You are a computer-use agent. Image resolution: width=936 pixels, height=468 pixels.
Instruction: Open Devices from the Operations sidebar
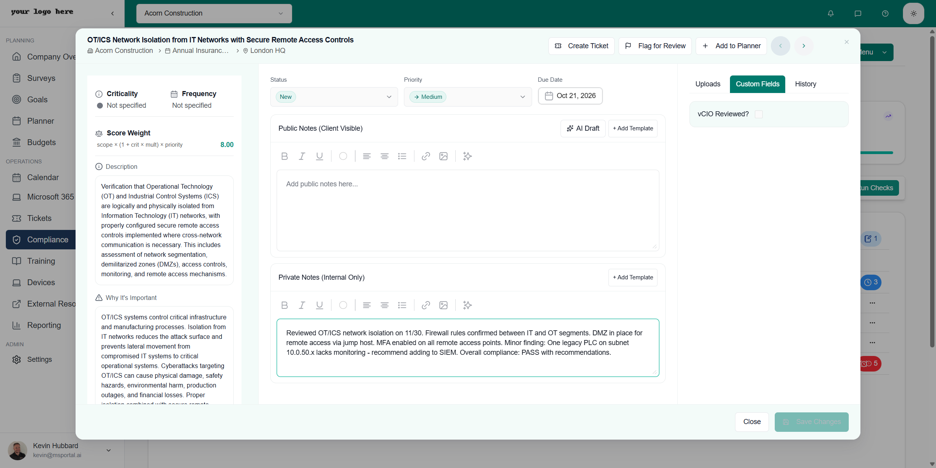41,282
